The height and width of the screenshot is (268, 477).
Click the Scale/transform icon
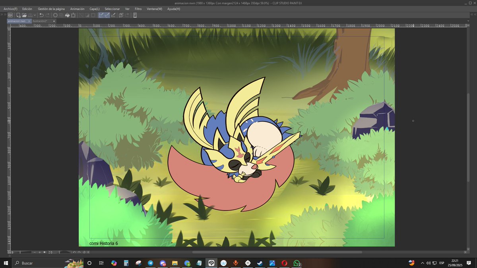point(73,15)
